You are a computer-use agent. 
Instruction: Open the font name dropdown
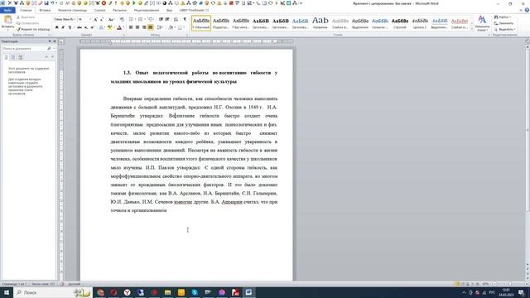point(75,19)
